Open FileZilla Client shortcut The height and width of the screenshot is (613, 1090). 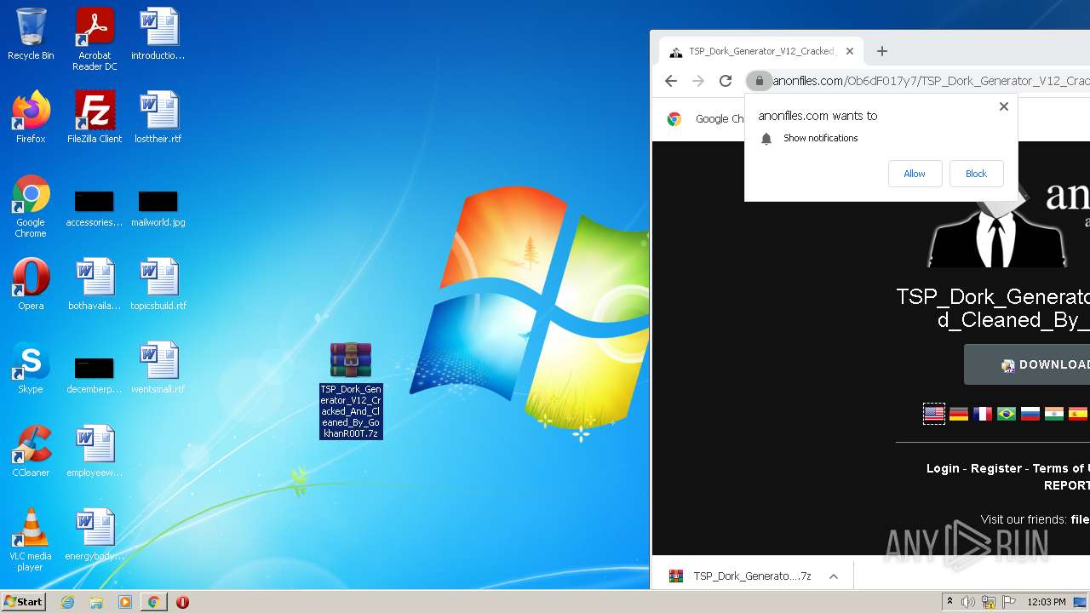95,117
